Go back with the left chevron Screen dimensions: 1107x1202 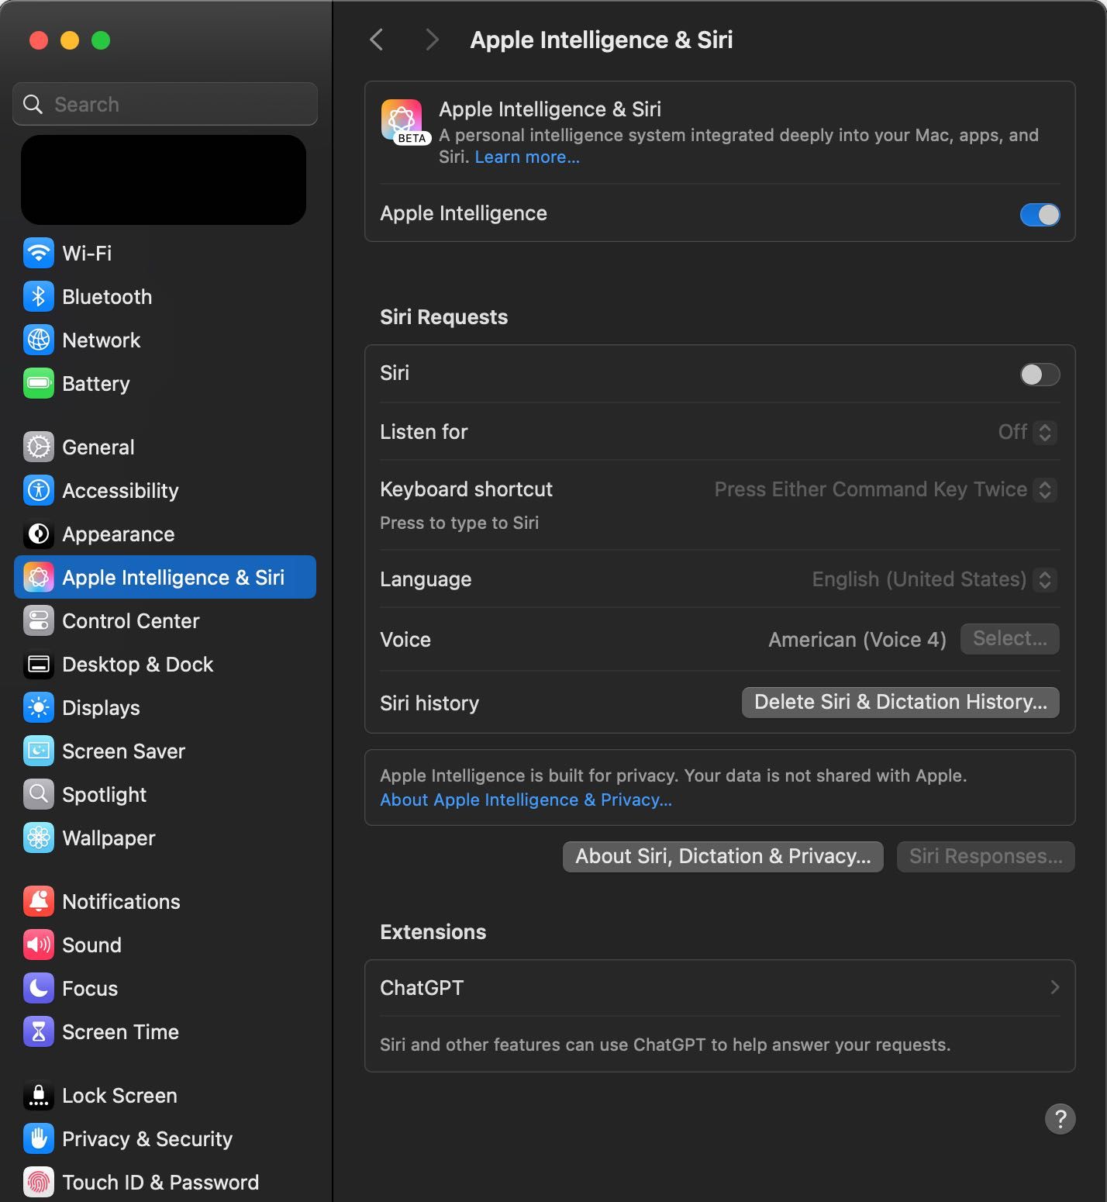click(377, 40)
